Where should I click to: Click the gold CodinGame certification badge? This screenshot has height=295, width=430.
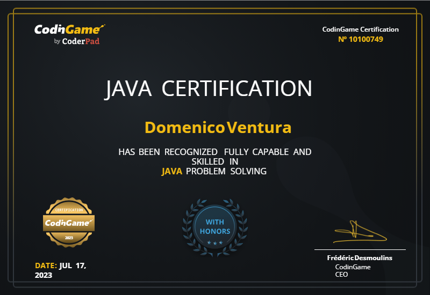[68, 222]
